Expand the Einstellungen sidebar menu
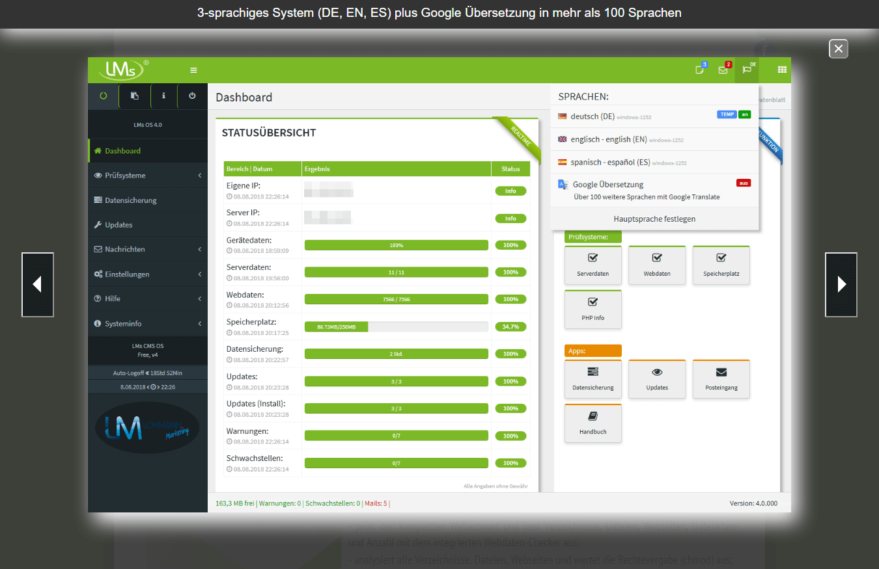Screen dimensions: 879x569 (148, 274)
